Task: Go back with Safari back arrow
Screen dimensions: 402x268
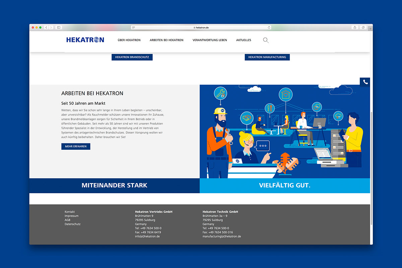Action: click(x=46, y=27)
